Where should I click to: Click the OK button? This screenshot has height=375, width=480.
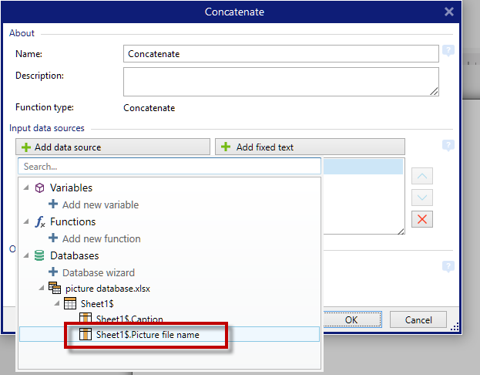coord(351,319)
